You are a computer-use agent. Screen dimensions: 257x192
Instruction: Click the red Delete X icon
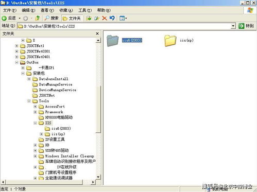coord(105,18)
